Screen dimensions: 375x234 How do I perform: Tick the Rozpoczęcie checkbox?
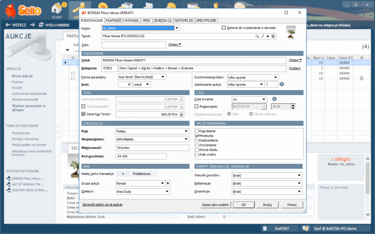click(x=196, y=107)
